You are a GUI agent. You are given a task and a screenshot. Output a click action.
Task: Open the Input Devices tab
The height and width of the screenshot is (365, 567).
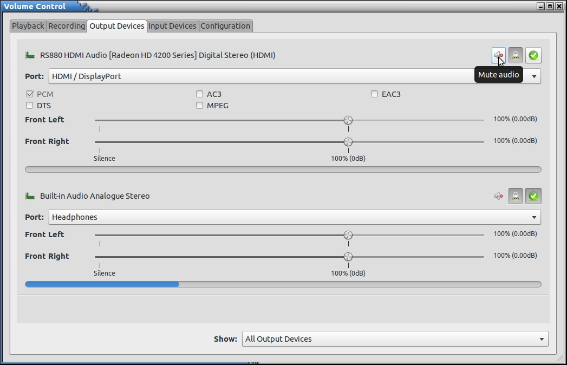tap(172, 26)
